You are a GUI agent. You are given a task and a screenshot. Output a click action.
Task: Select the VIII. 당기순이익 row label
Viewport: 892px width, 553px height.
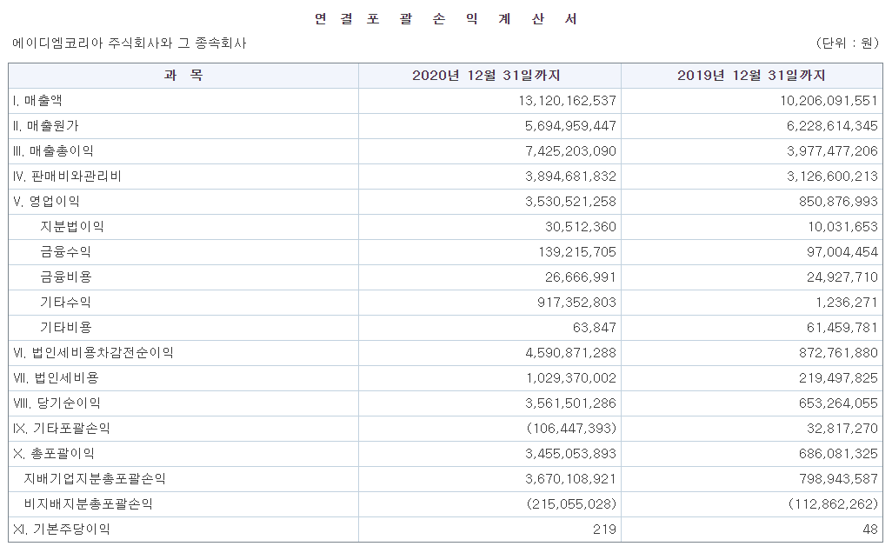click(x=57, y=403)
